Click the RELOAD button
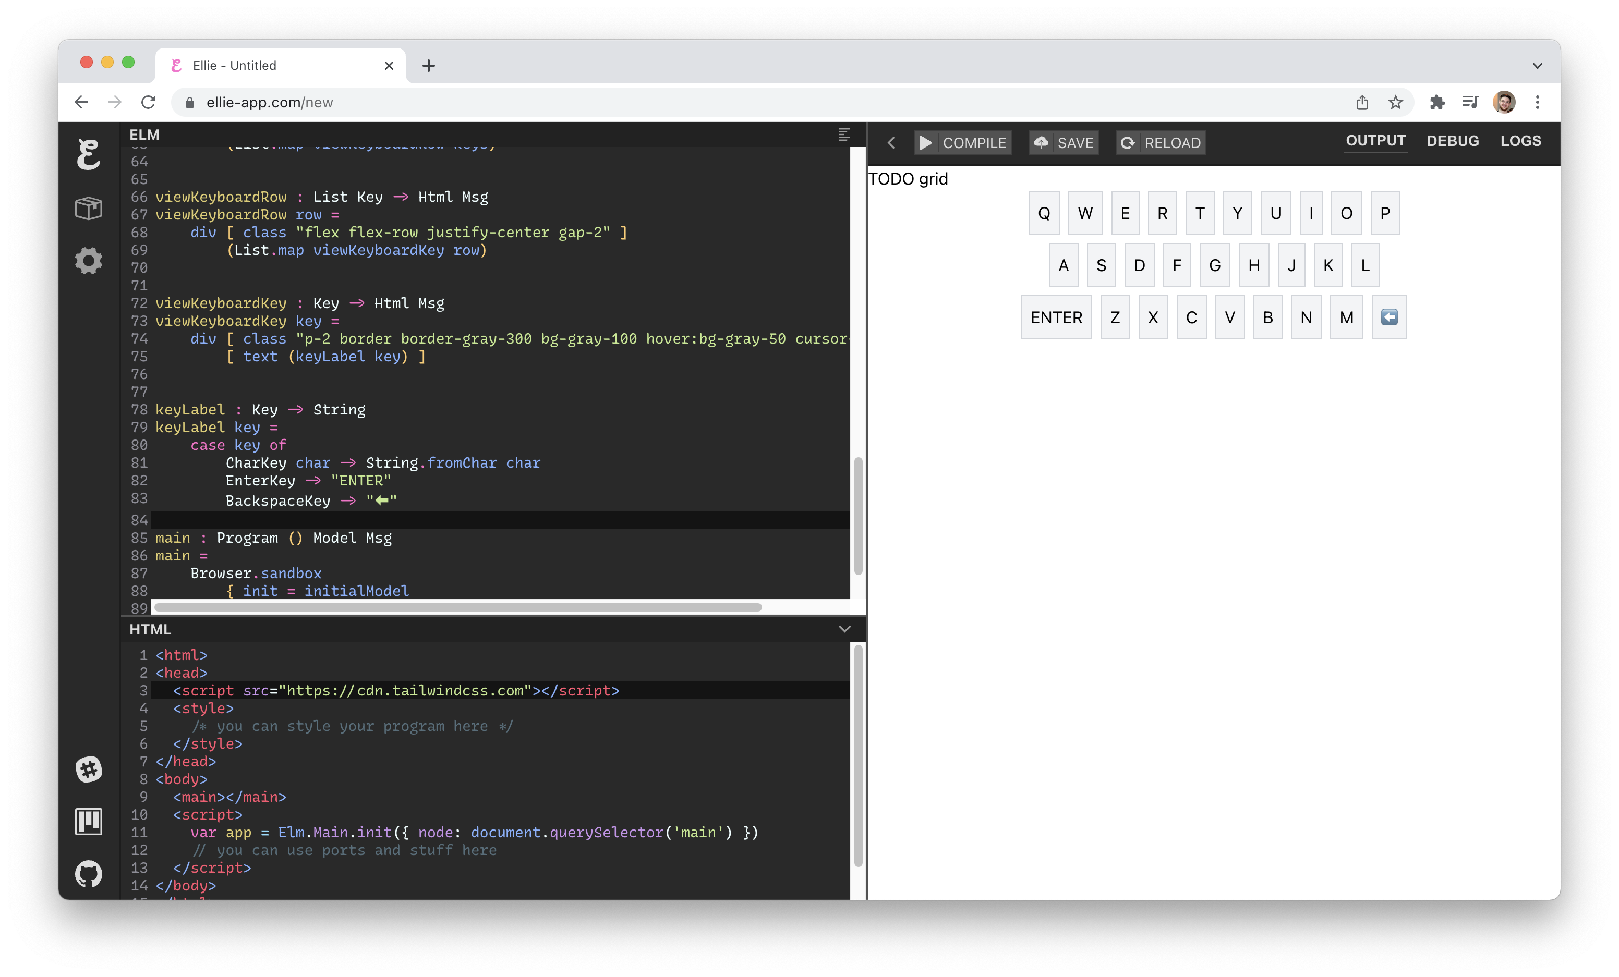 coord(1161,142)
